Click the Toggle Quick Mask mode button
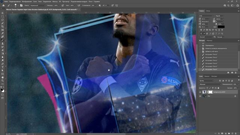 [3, 94]
